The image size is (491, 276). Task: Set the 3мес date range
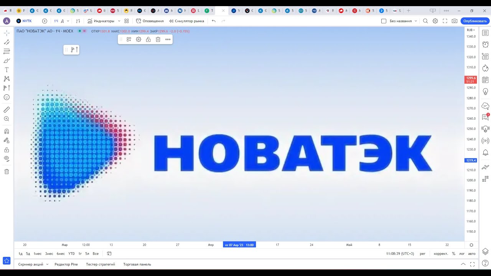point(49,254)
